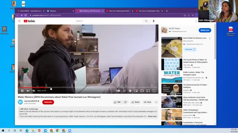
Task: Open the YouTube hamburger guide menu
Action: (x=19, y=21)
